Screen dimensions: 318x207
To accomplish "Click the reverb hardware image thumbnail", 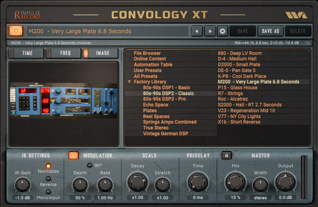I will point(63,100).
